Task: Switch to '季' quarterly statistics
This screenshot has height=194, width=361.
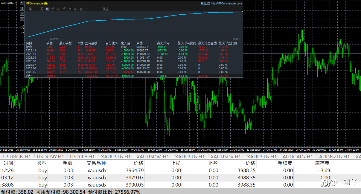Action: point(53,9)
